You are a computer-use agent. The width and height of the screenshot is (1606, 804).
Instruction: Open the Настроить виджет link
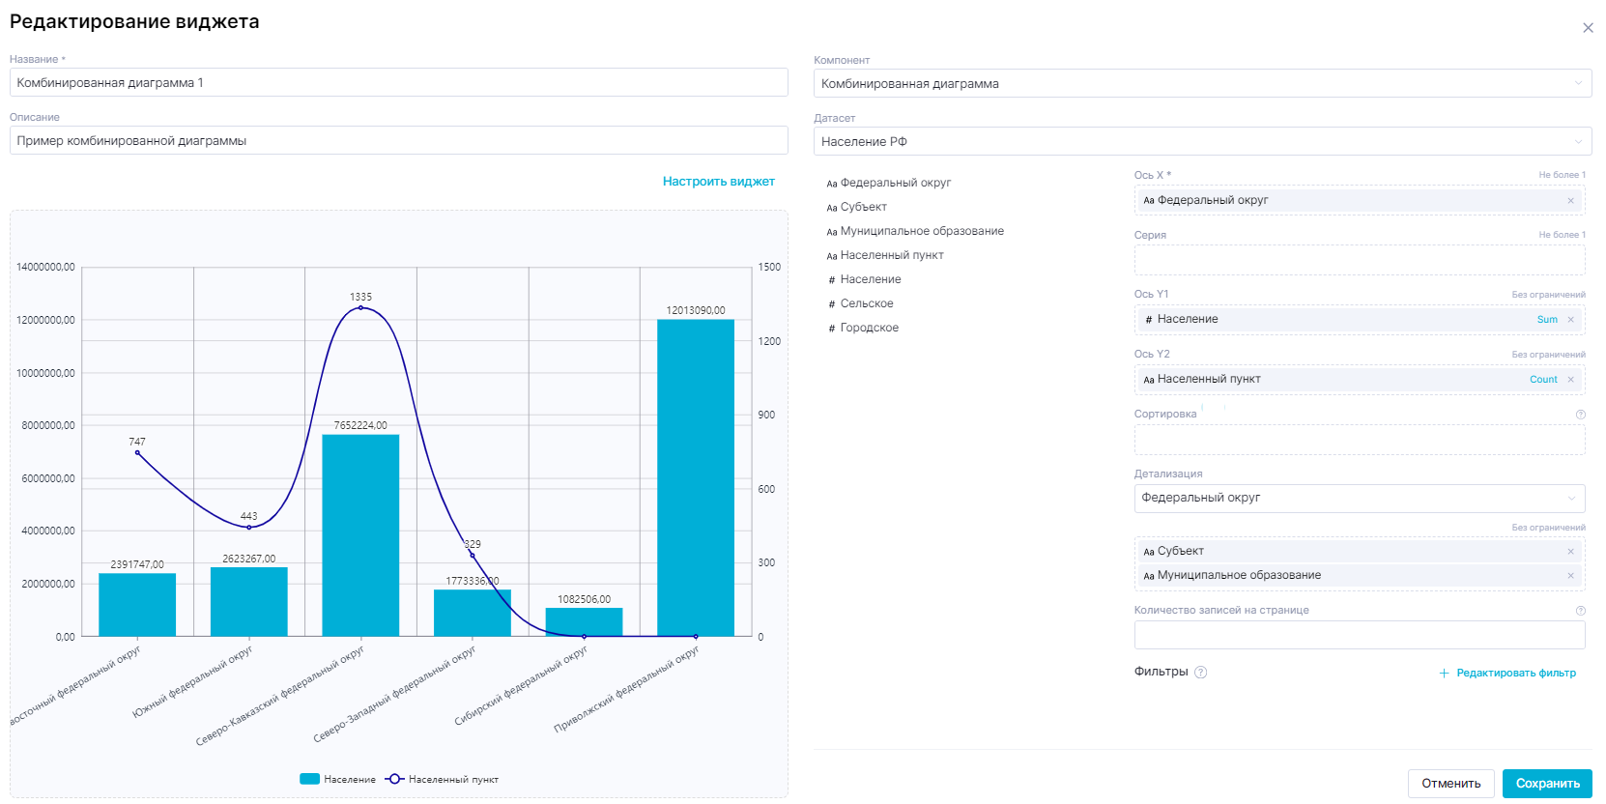click(718, 182)
